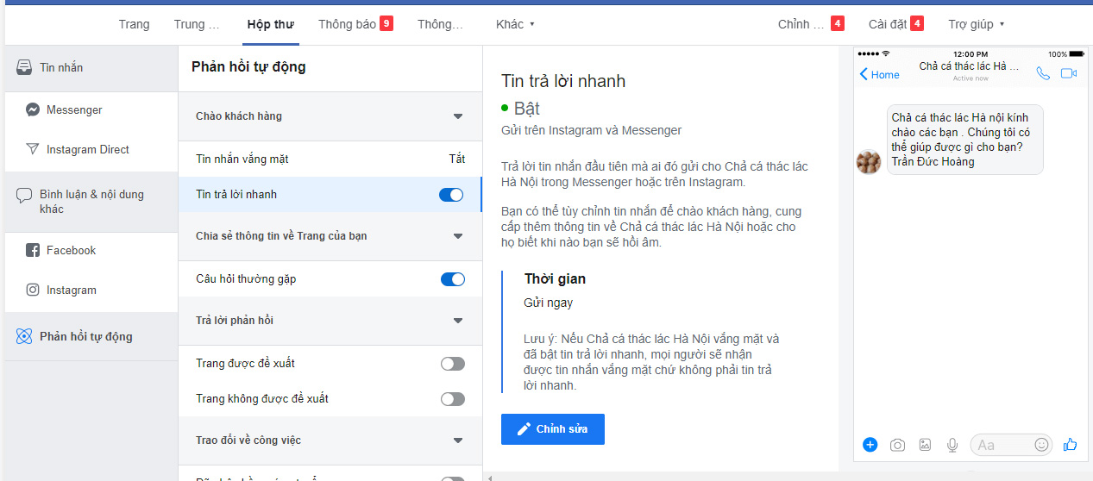The image size is (1093, 481).
Task: Click the emoji smiley icon
Action: click(x=1041, y=445)
